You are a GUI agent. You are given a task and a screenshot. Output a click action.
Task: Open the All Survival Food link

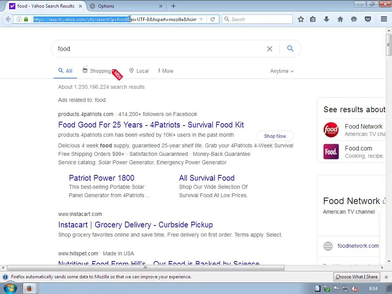(207, 178)
